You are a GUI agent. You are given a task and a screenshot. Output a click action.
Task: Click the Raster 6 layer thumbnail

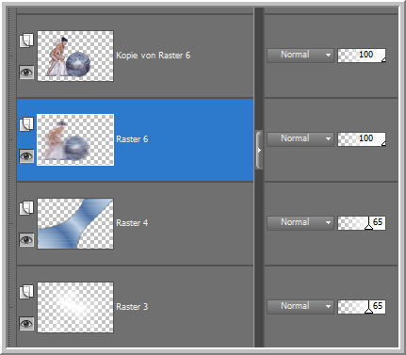pos(75,139)
